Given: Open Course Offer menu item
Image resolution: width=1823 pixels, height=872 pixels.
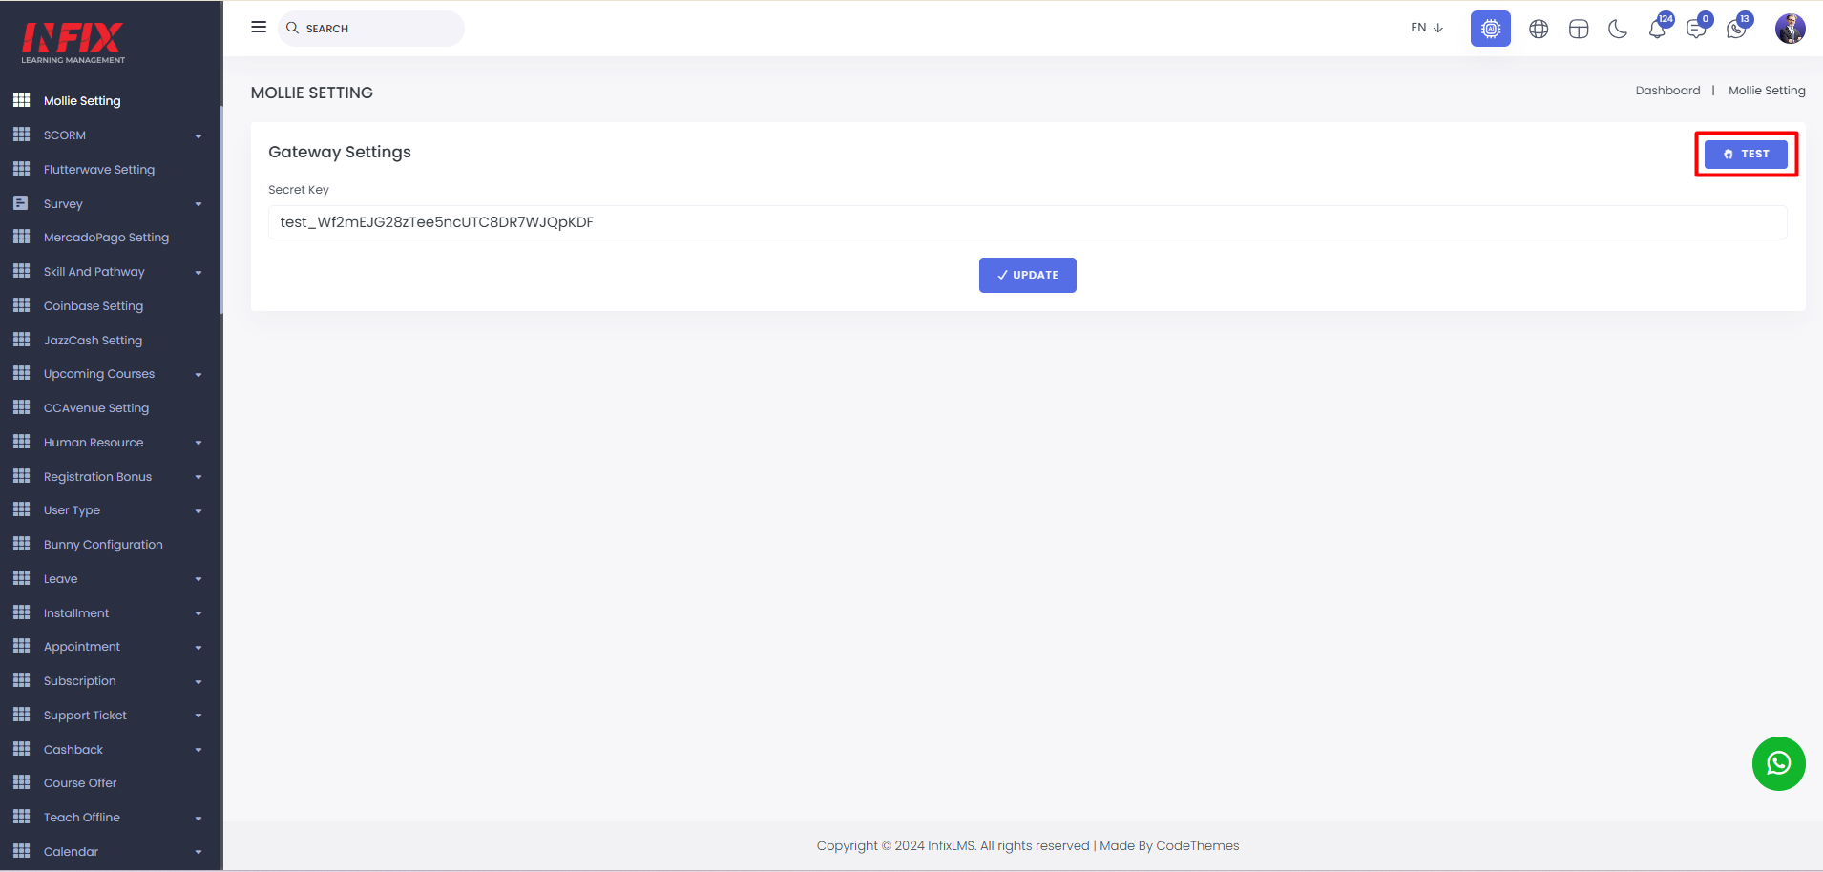Looking at the screenshot, I should click(x=80, y=782).
